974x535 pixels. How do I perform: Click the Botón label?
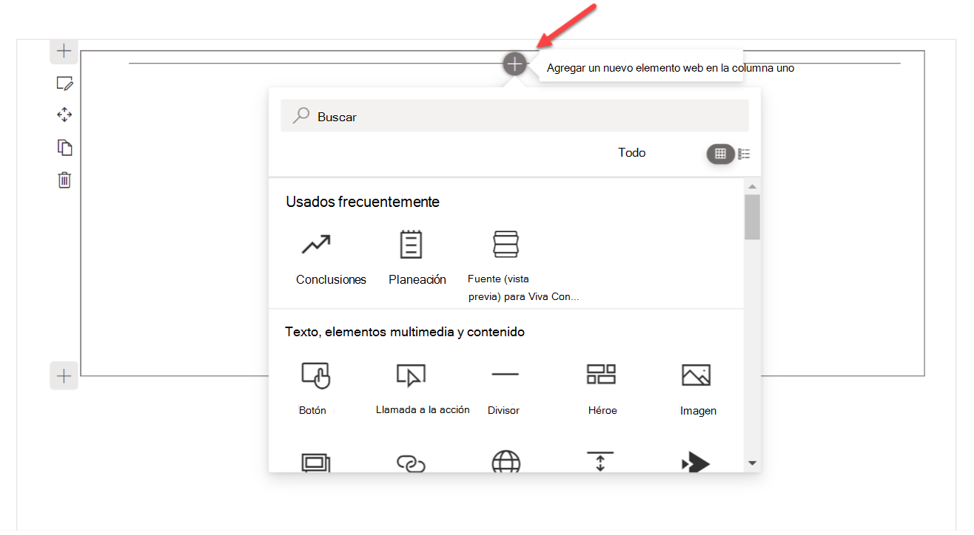[312, 410]
